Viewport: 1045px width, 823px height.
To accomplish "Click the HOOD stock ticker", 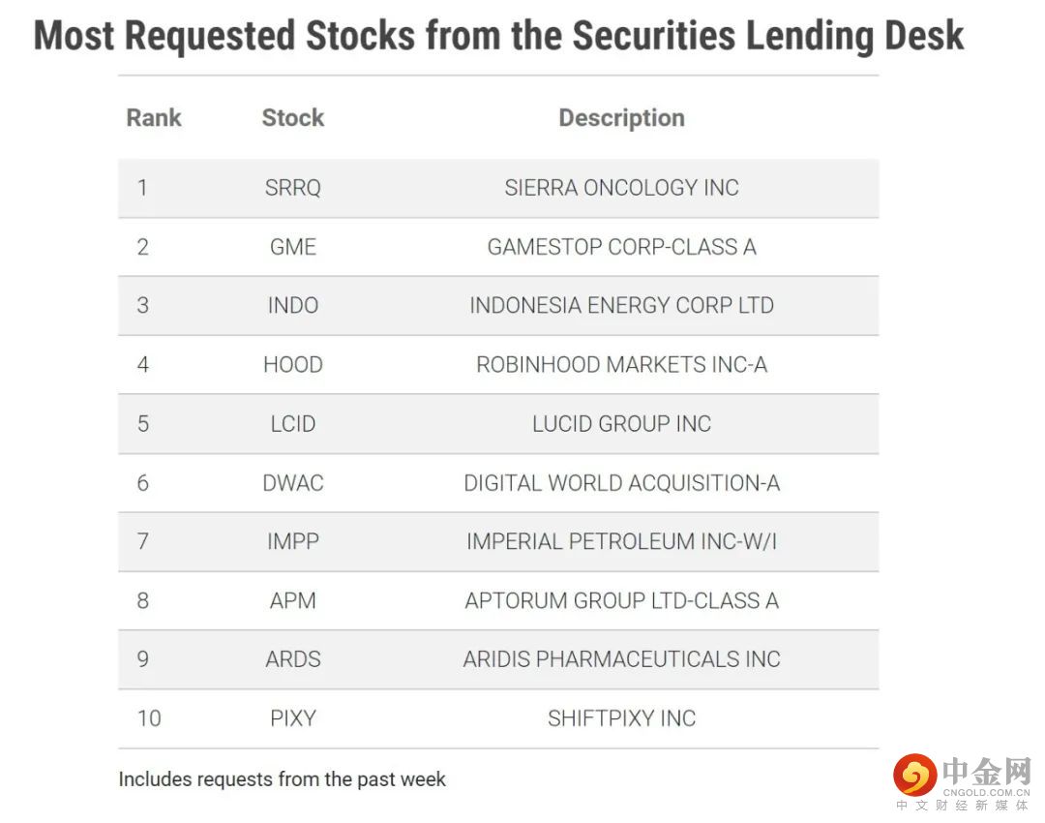I will 292,365.
